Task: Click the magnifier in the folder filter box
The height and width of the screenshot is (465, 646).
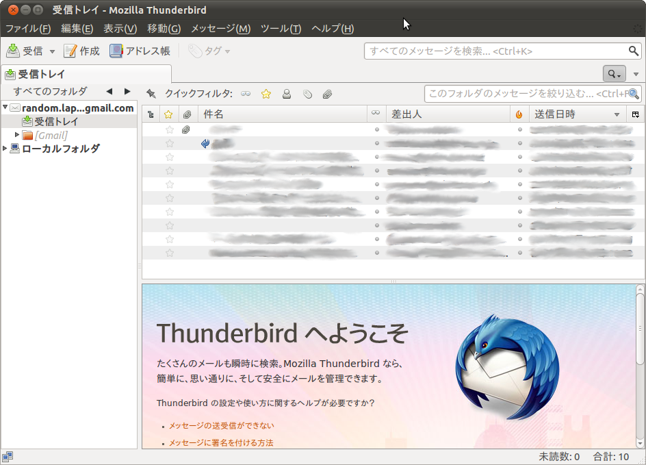Action: coord(634,94)
